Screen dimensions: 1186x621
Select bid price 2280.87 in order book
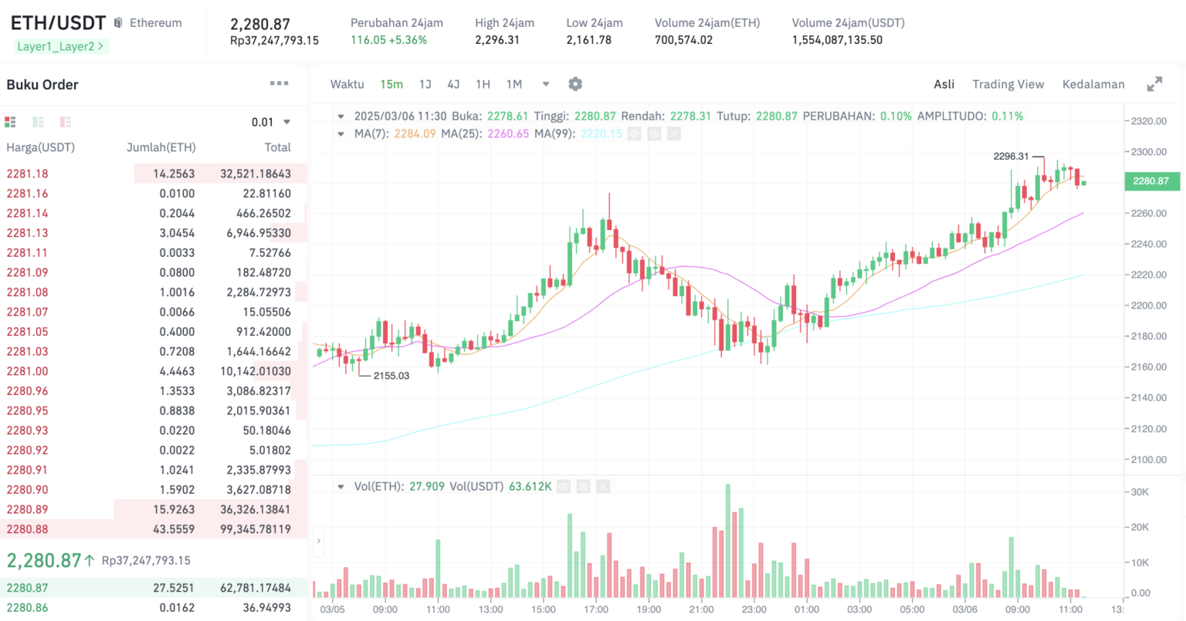[x=27, y=588]
